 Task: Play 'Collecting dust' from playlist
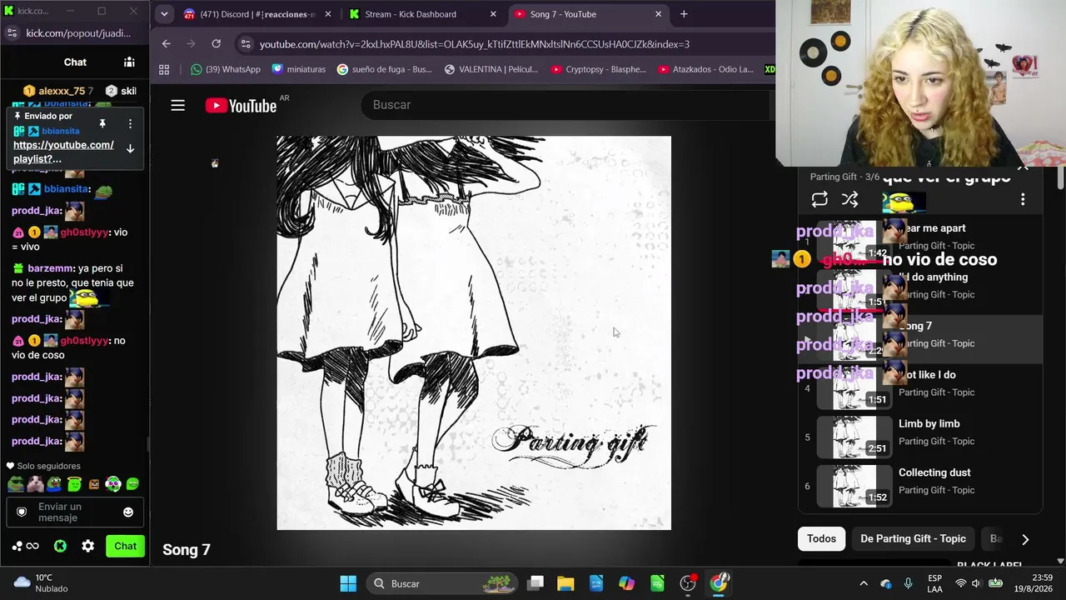920,487
